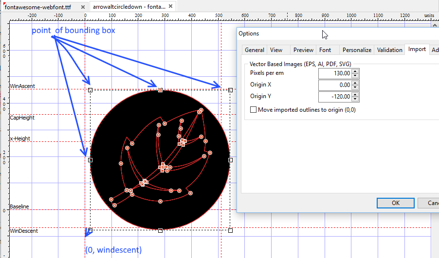Click the Pixels per em field

[335, 73]
